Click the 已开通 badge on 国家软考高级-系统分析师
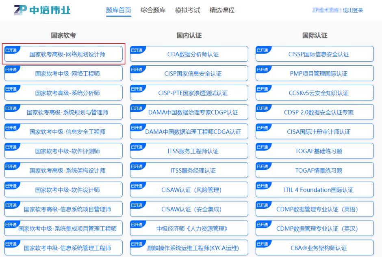Image resolution: width=382 pixels, height=257 pixels. click(11, 89)
